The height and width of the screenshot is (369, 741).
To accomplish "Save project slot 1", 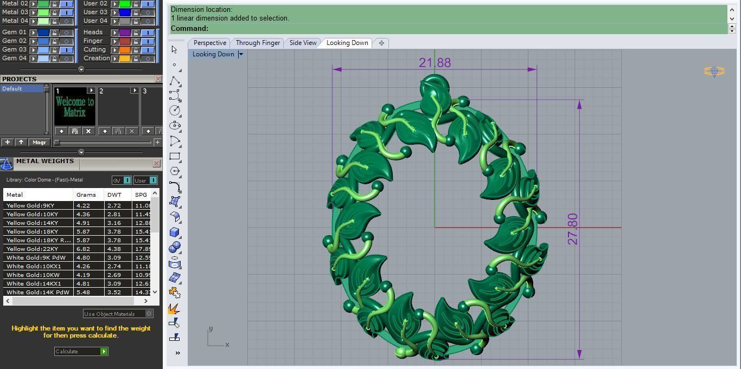I will point(75,131).
